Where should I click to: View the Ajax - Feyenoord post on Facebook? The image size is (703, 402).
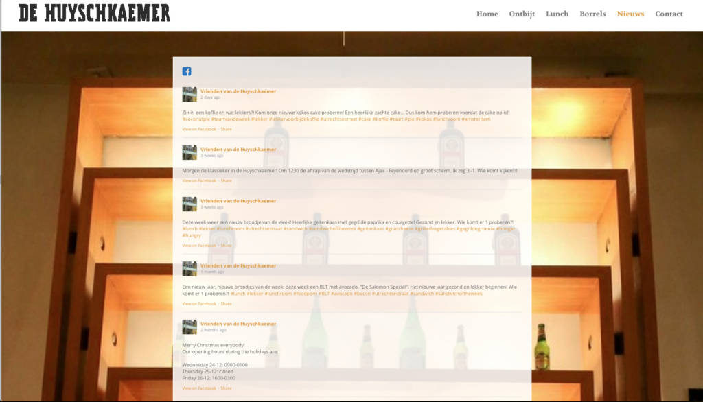[x=199, y=180]
